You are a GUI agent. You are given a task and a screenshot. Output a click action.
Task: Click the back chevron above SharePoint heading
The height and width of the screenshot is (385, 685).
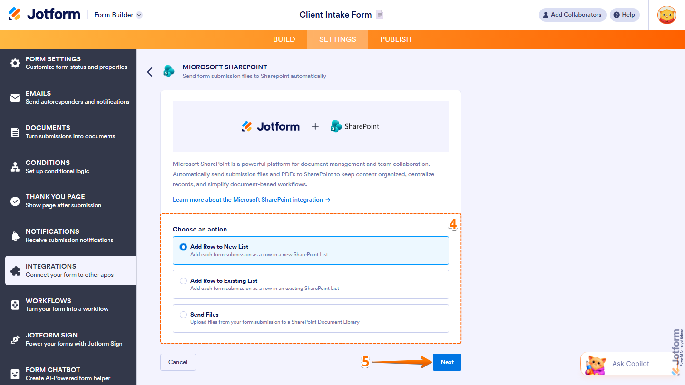[x=150, y=72]
